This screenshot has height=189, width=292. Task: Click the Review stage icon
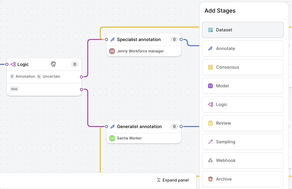[210, 123]
